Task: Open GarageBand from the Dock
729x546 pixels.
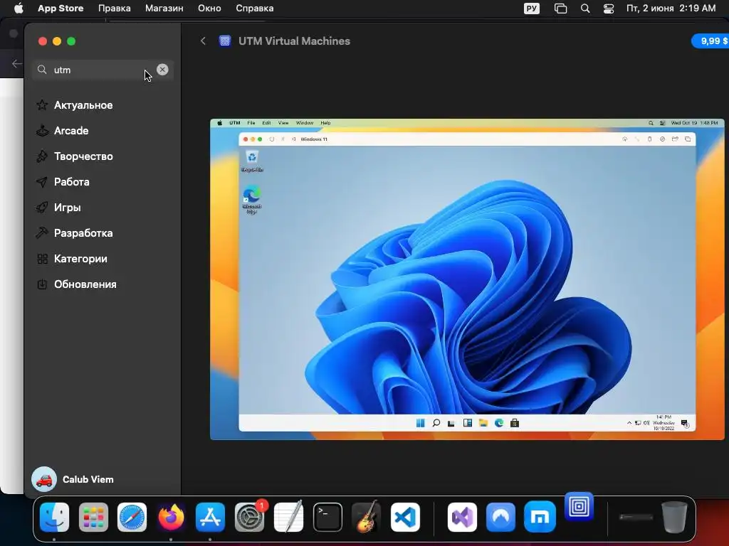Action: [x=367, y=517]
